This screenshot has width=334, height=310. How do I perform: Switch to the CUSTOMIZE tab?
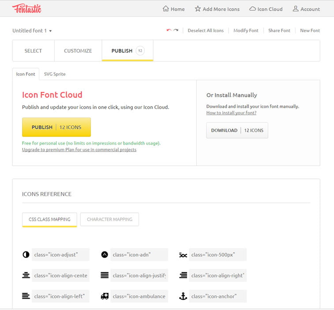[78, 51]
